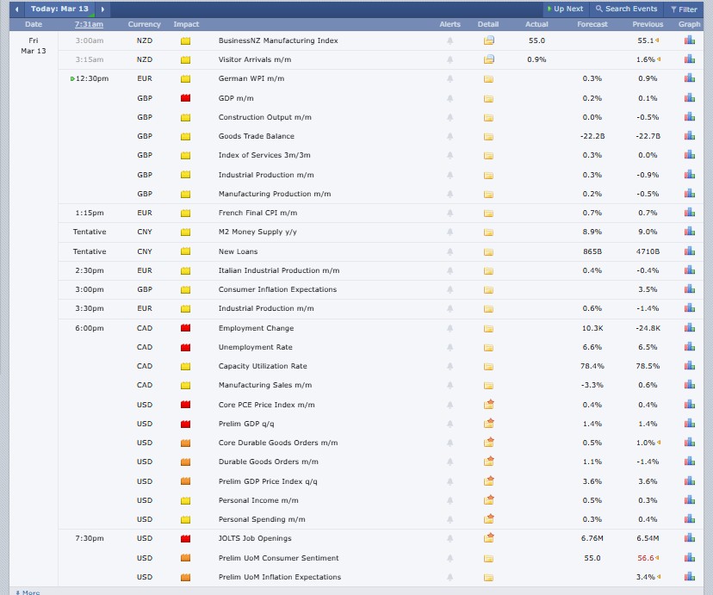Open the Filter options

(x=684, y=9)
